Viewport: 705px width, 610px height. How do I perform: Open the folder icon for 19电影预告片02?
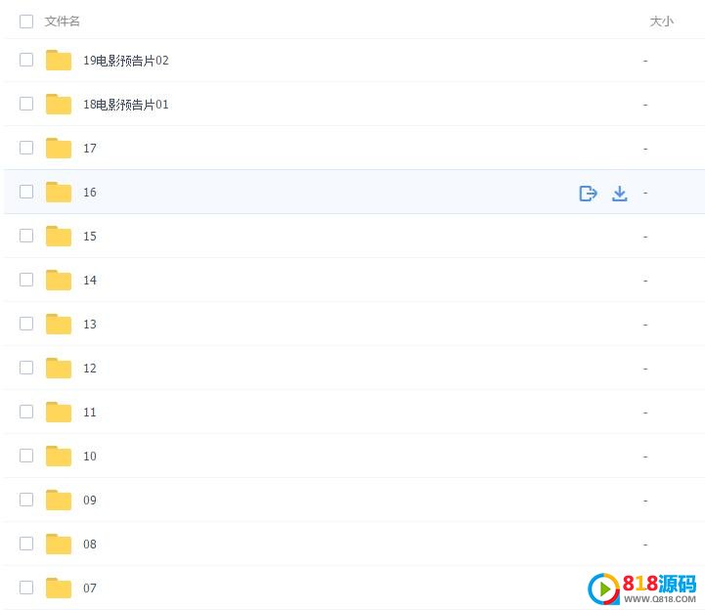[x=59, y=60]
